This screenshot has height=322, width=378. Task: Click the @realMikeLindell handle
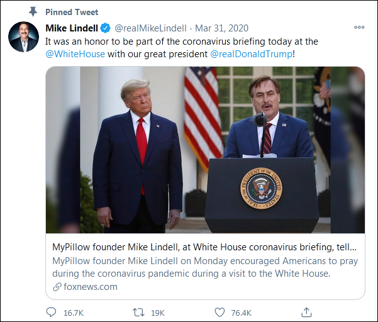pyautogui.click(x=150, y=28)
